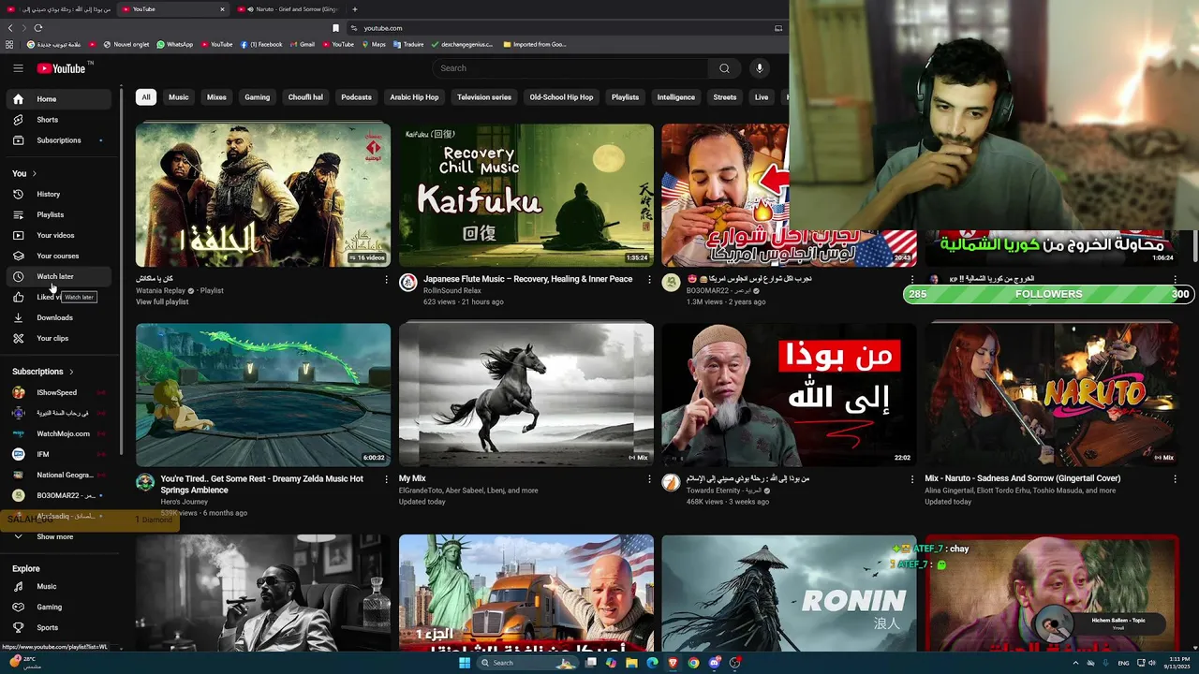Go to Home in sidebar
Image resolution: width=1199 pixels, height=674 pixels.
(x=61, y=99)
